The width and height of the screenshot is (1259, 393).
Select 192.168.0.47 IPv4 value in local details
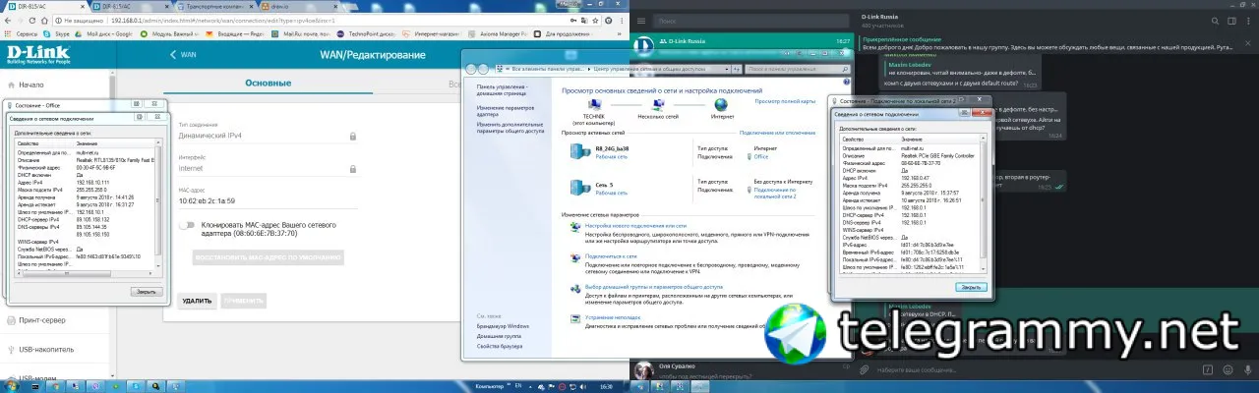(x=916, y=178)
